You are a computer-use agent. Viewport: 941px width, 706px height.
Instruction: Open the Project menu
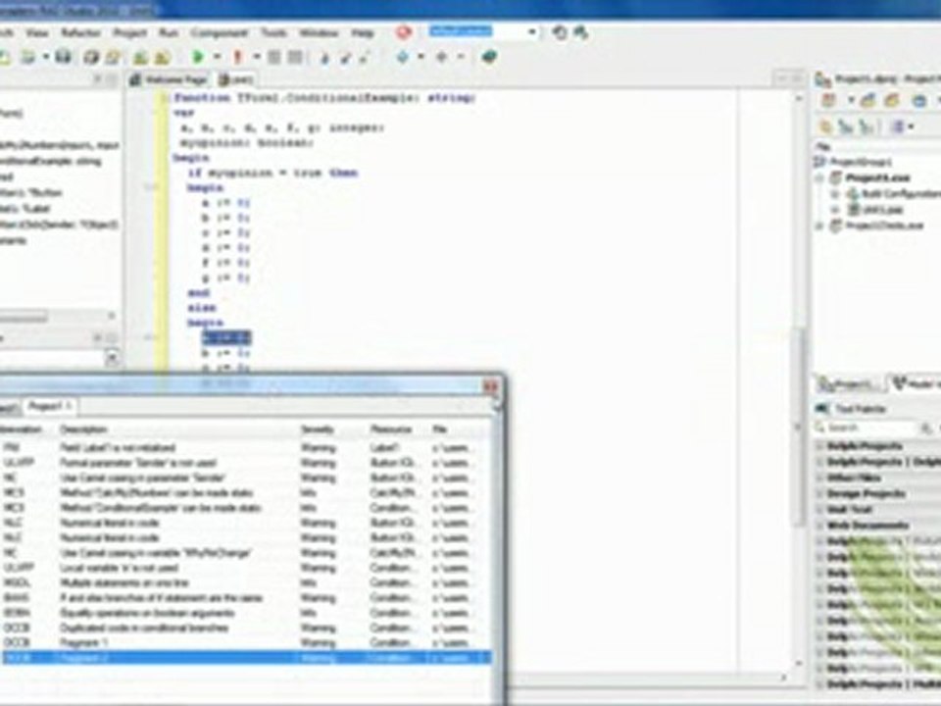click(129, 32)
